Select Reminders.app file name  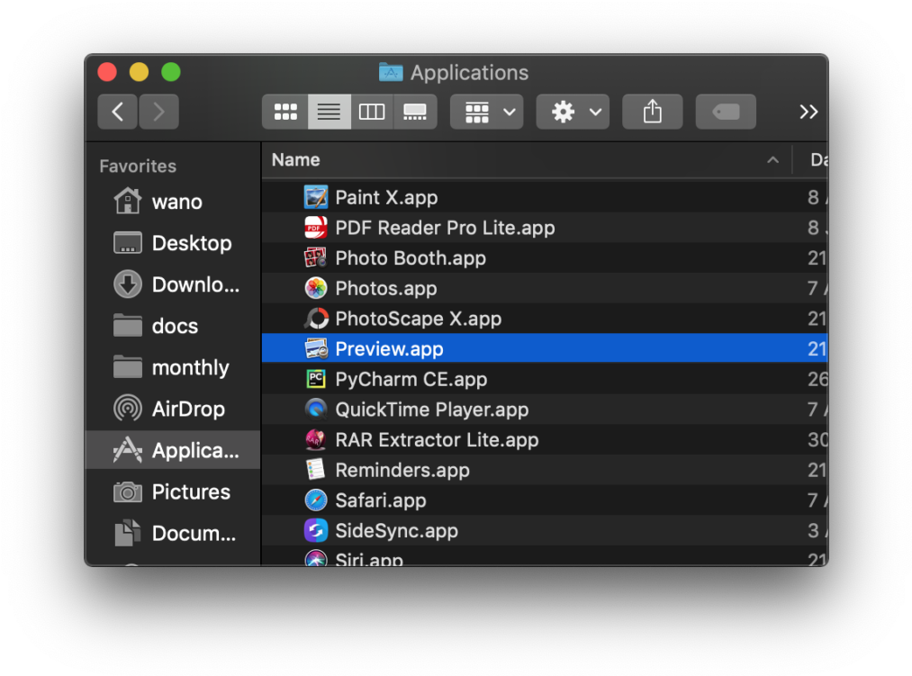click(x=402, y=470)
